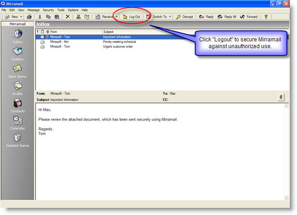Sort by attachment paperclip column header
Viewport: 297px width, 215px height.
pos(47,31)
